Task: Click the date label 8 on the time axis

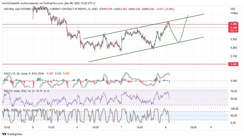Action: (165, 127)
